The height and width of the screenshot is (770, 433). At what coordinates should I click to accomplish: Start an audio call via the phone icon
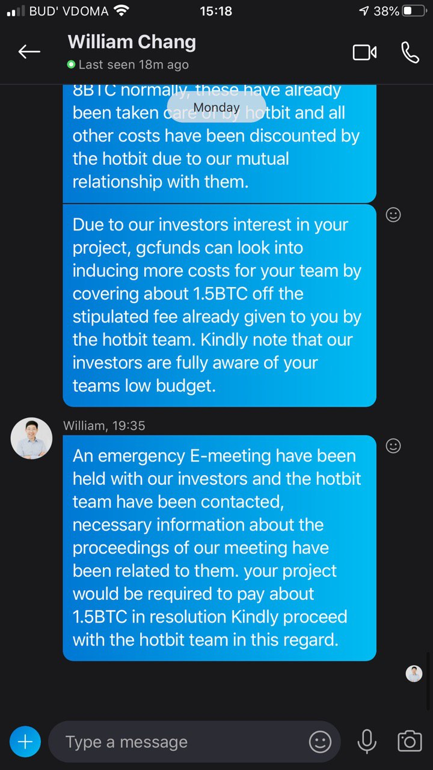pos(410,52)
